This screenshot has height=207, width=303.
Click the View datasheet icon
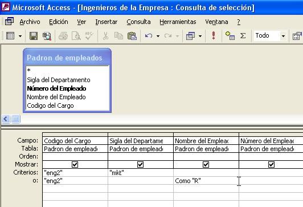[x=10, y=36]
